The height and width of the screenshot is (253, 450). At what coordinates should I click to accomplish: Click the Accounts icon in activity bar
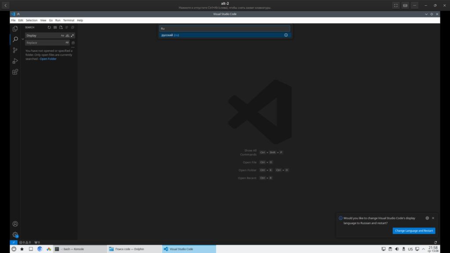15,224
